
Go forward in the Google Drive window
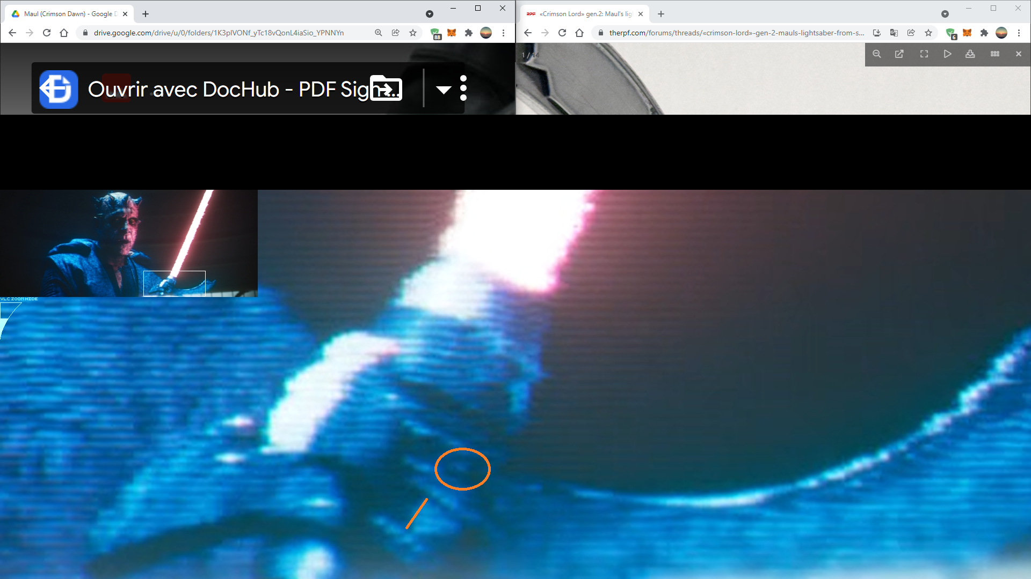[x=30, y=33]
